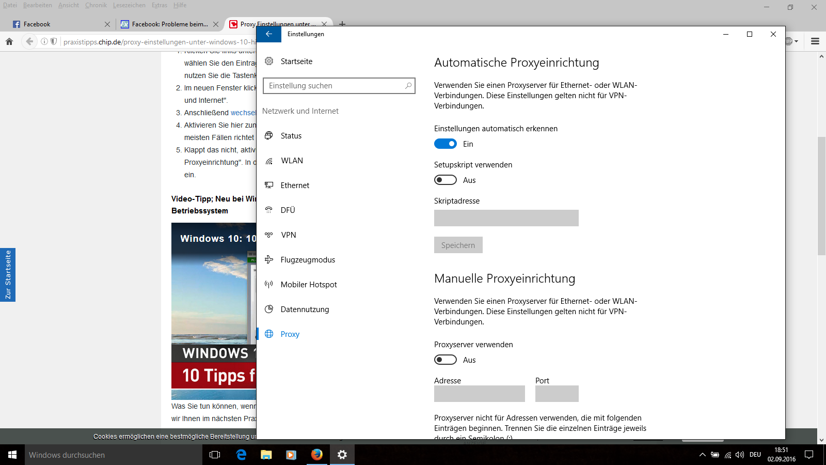Launch Microsoft Edge from taskbar
The image size is (826, 465).
click(x=241, y=455)
